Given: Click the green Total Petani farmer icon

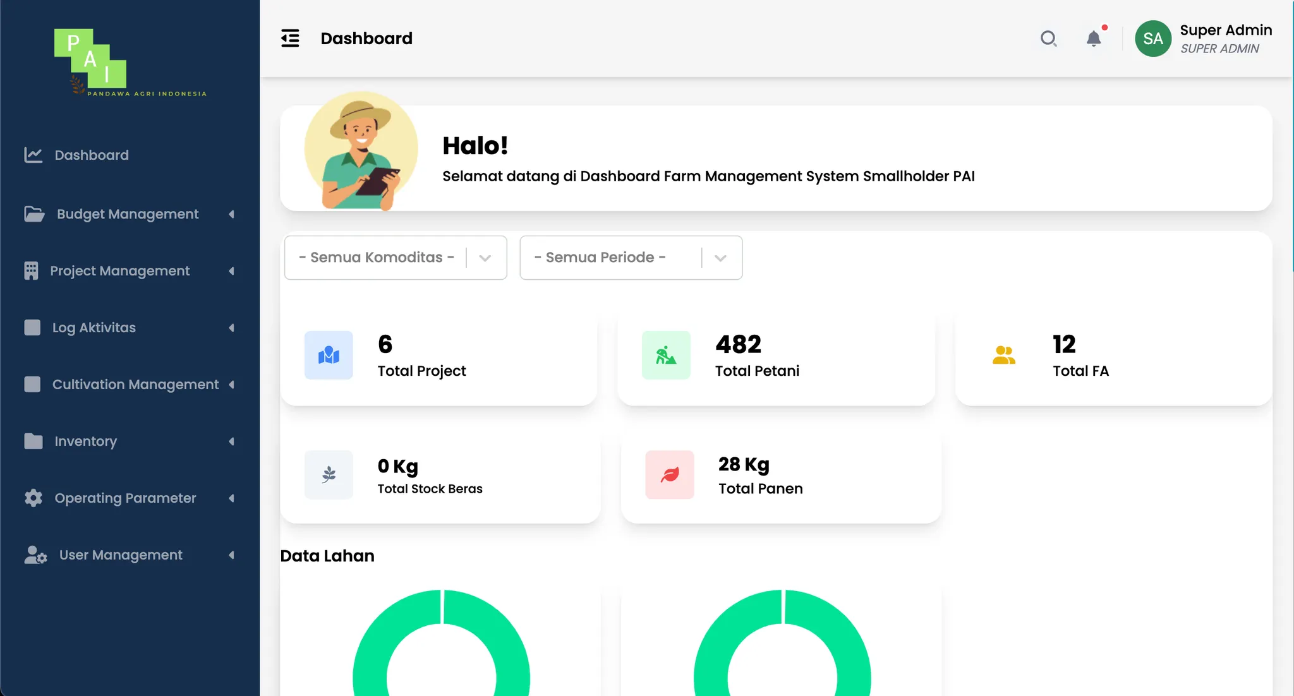Looking at the screenshot, I should coord(666,355).
